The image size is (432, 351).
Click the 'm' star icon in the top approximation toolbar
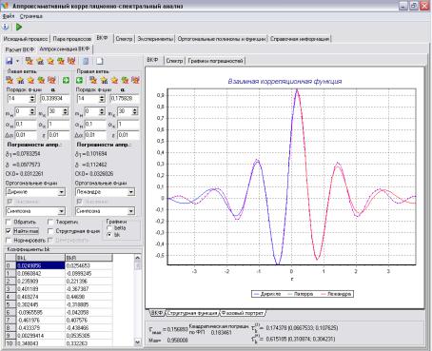pyautogui.click(x=29, y=61)
